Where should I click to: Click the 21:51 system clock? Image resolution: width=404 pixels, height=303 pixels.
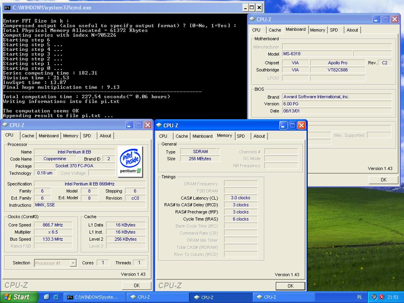pos(393,297)
